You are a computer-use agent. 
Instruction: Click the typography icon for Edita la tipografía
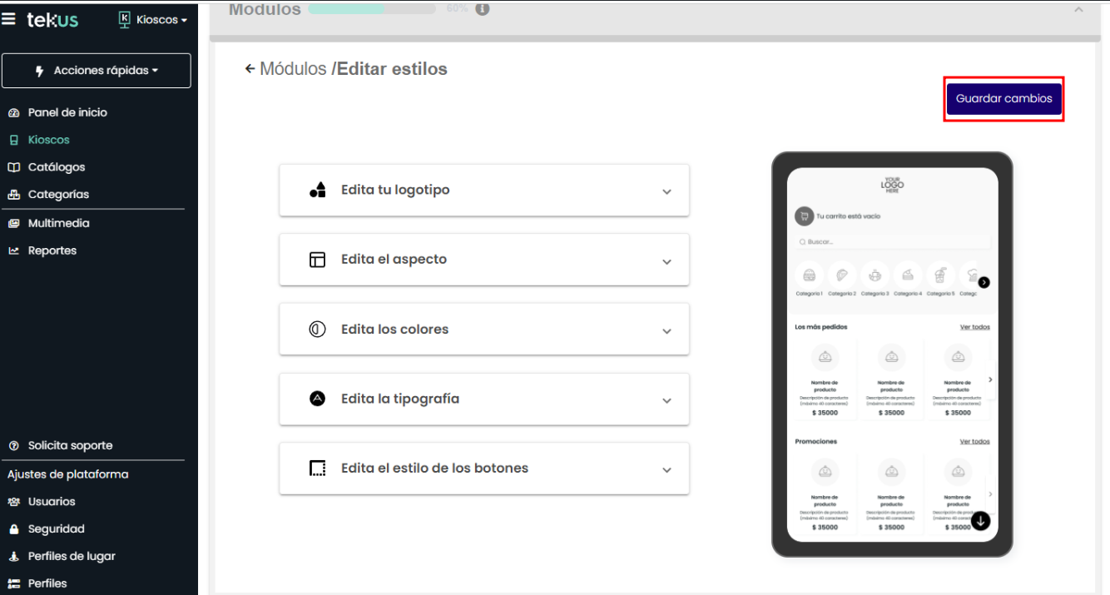tap(317, 399)
